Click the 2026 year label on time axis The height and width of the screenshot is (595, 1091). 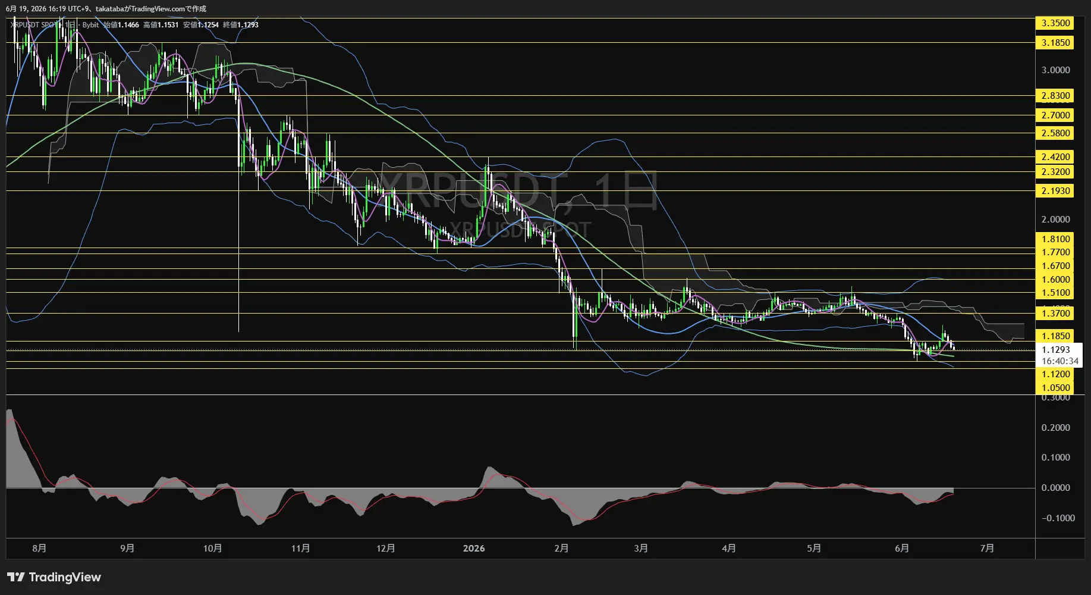click(x=474, y=549)
